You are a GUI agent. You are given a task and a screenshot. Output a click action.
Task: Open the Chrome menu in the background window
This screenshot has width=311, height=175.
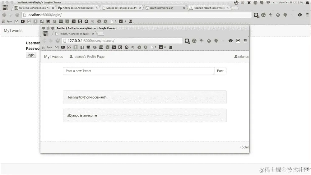[x=307, y=15]
